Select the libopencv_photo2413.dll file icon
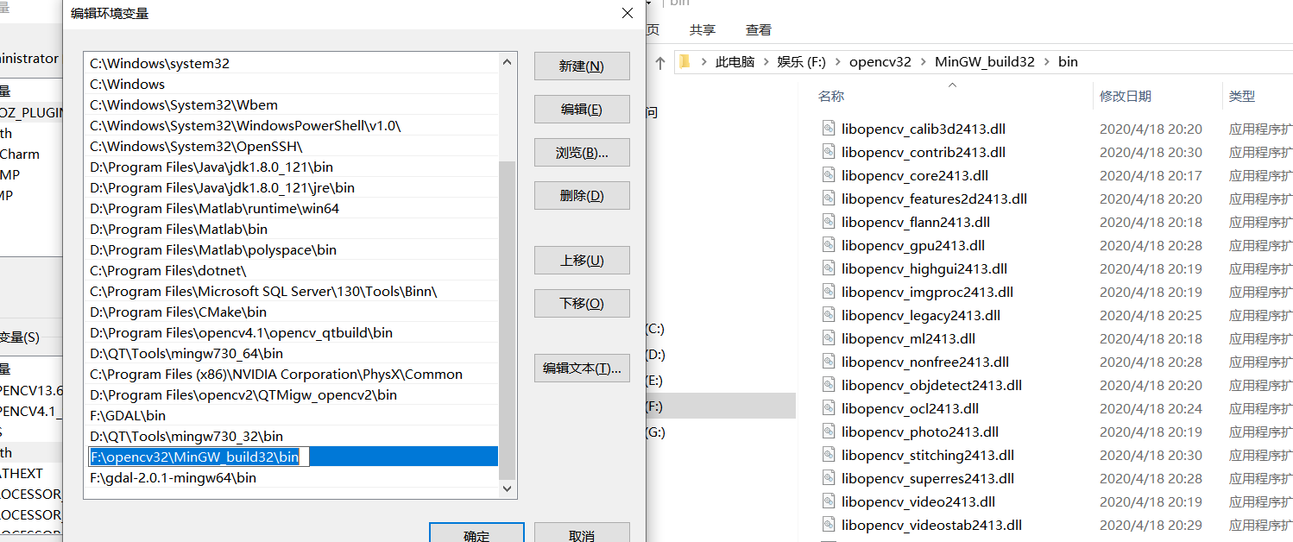This screenshot has width=1293, height=542. pyautogui.click(x=829, y=432)
